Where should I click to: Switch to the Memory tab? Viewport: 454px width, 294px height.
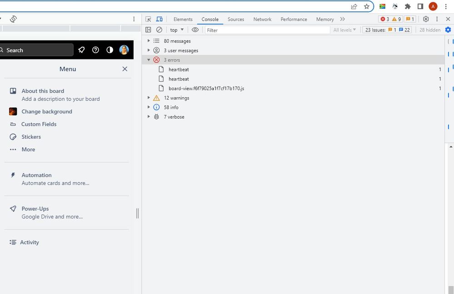[325, 19]
